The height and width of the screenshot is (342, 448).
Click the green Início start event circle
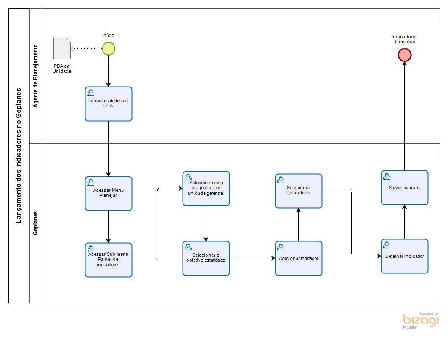(x=109, y=49)
